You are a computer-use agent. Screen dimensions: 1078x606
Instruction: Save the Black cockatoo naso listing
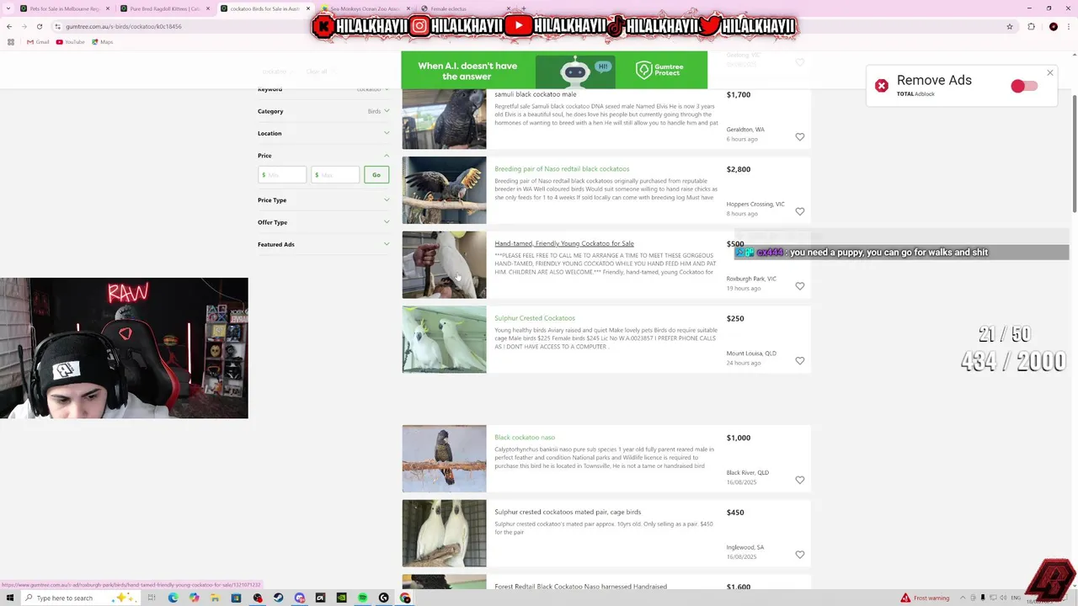pos(800,481)
